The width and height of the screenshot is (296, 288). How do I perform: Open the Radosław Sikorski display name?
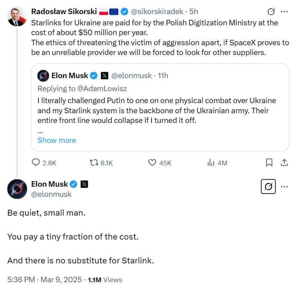point(63,12)
